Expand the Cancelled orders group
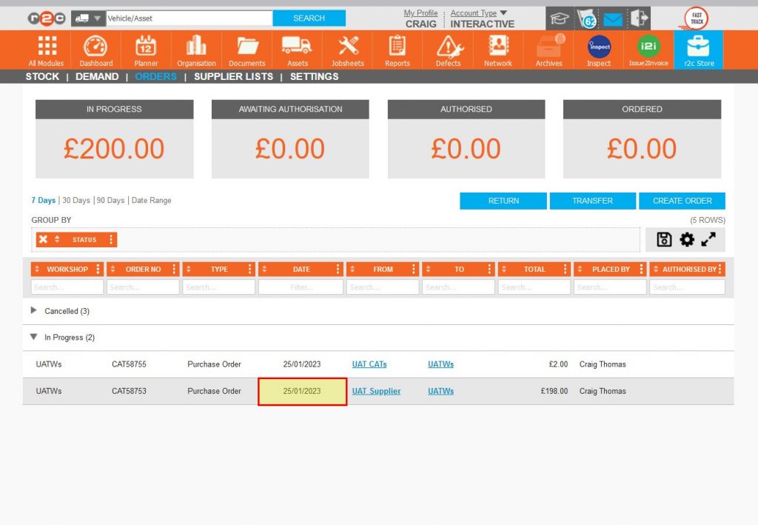Screen dimensions: 758x525 tap(33, 311)
